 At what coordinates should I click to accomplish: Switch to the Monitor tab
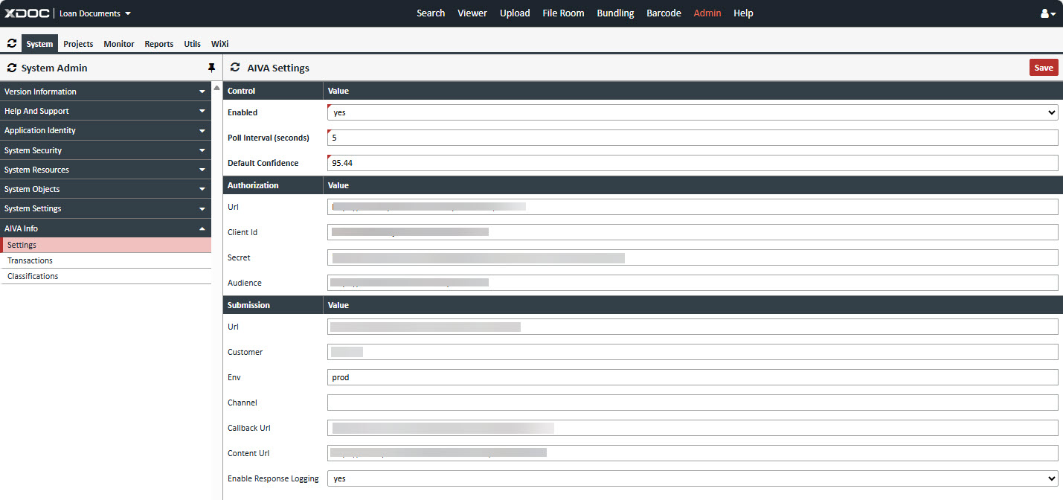tap(119, 44)
